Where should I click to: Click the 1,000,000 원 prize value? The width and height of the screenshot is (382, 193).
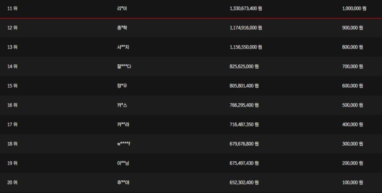click(354, 8)
